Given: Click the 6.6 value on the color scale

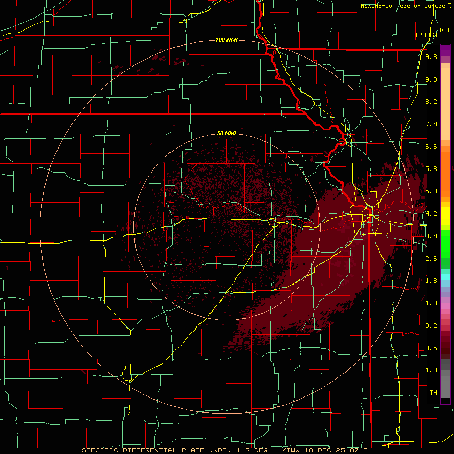Looking at the screenshot, I should coord(431,146).
